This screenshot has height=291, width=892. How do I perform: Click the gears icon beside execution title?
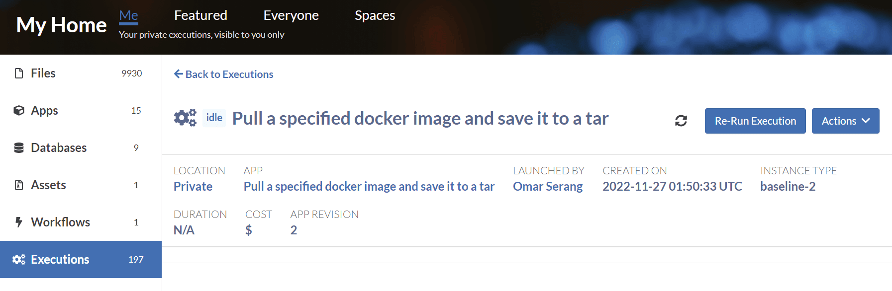[185, 118]
